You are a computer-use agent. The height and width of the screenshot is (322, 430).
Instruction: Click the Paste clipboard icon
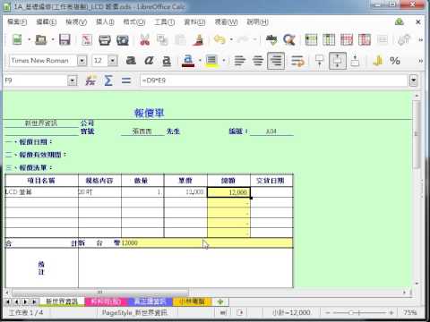point(180,39)
